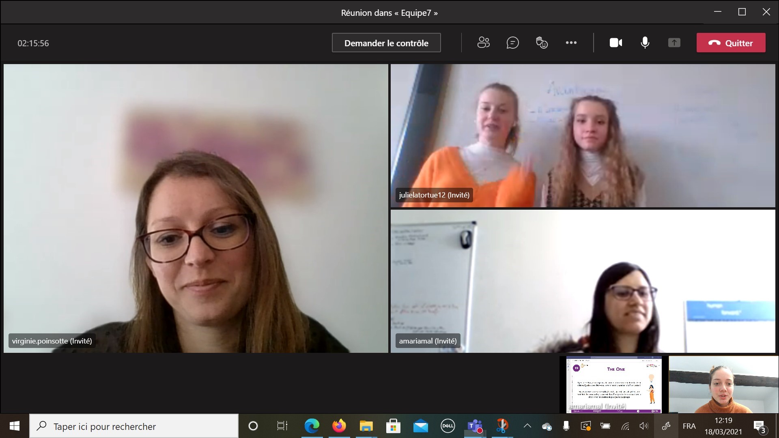Open the Microsoft Teams taskbar icon

[475, 426]
